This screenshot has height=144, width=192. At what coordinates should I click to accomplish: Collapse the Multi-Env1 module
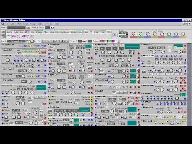96,45
